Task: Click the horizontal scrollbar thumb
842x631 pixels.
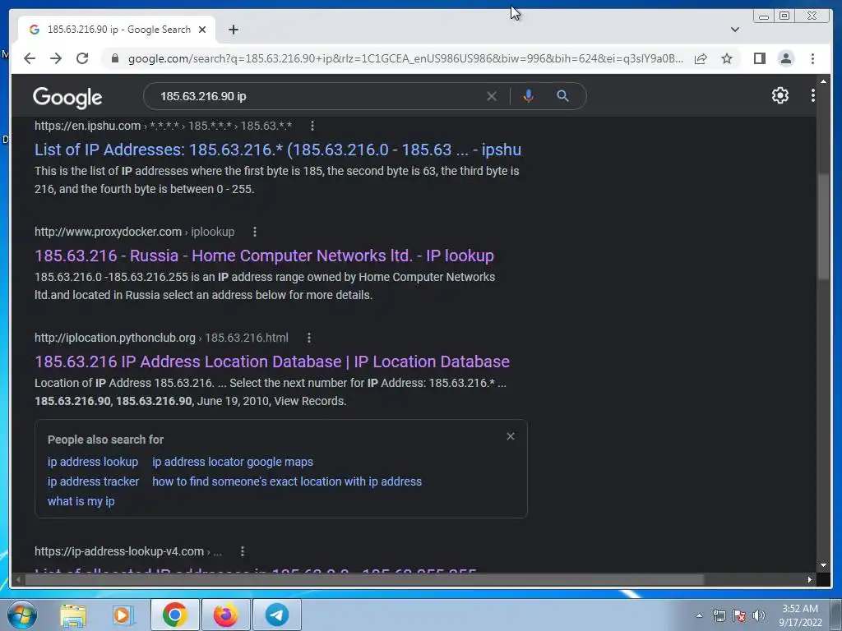Action: [x=364, y=579]
